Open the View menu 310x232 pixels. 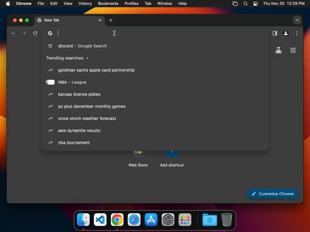pos(68,3)
